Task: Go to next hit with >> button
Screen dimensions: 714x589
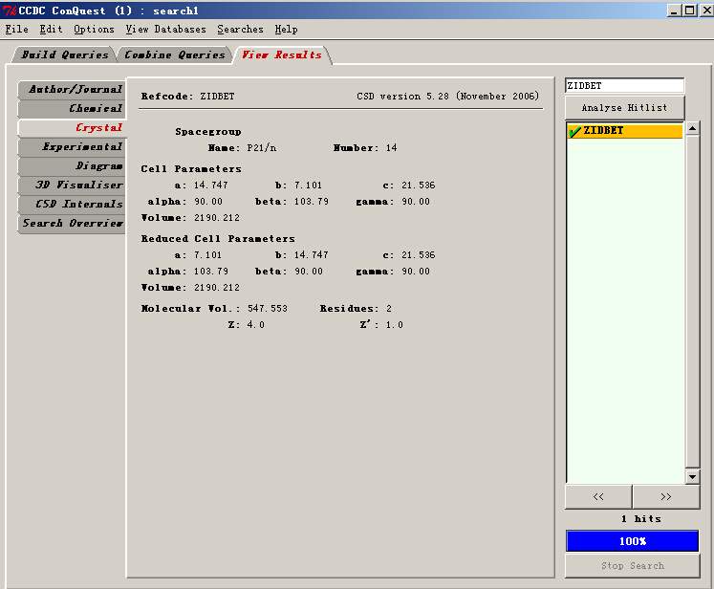Action: [x=665, y=497]
